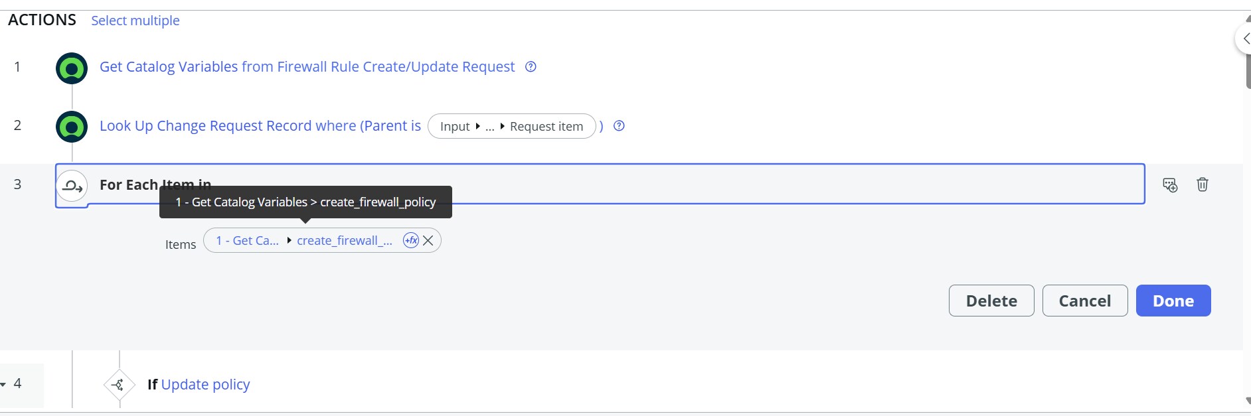Remove the create_firewall Items data pill

428,240
